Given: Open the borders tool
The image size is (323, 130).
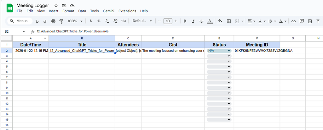Looking at the screenshot, I should coord(229,21).
